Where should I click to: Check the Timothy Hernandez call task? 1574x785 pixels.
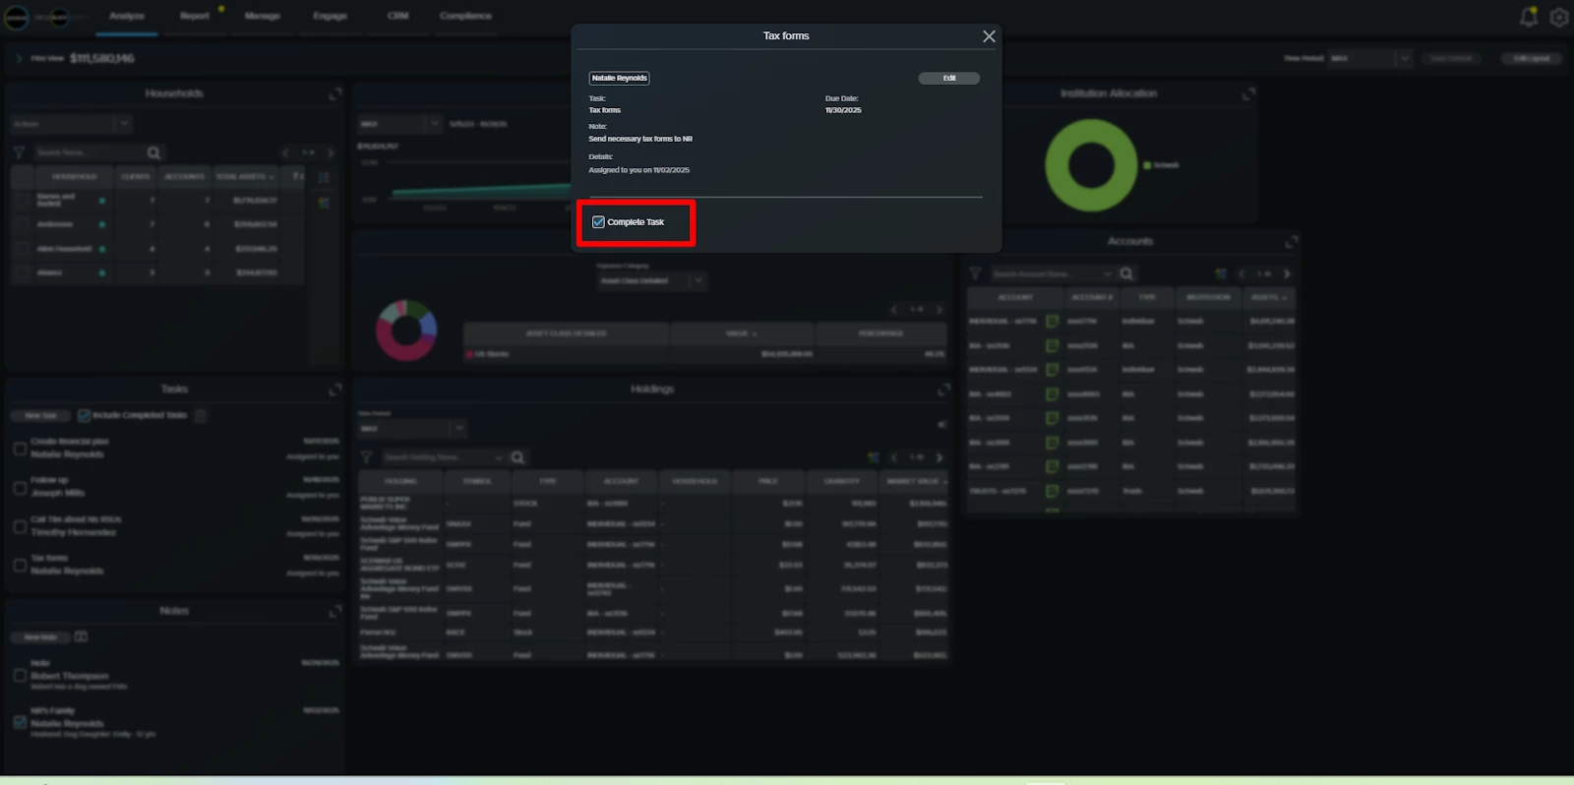[20, 526]
